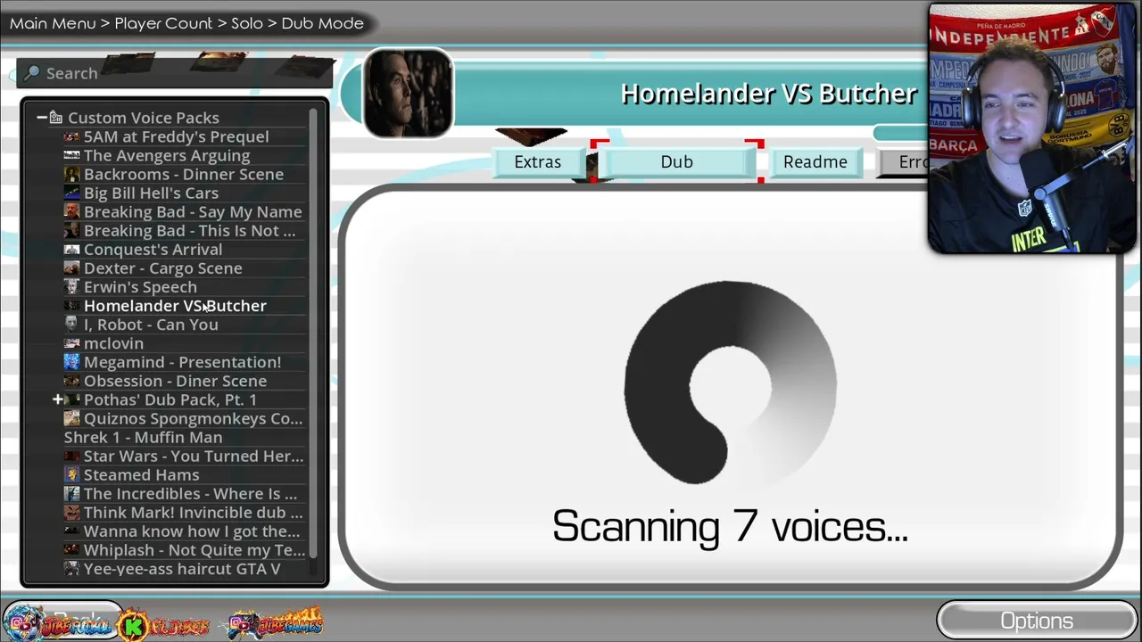
Task: Choose Whiplash - Not Quite my Te pack
Action: point(185,549)
